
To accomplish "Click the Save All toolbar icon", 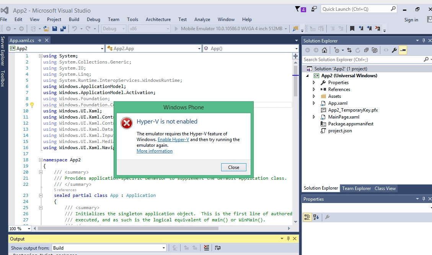I will click(x=63, y=29).
